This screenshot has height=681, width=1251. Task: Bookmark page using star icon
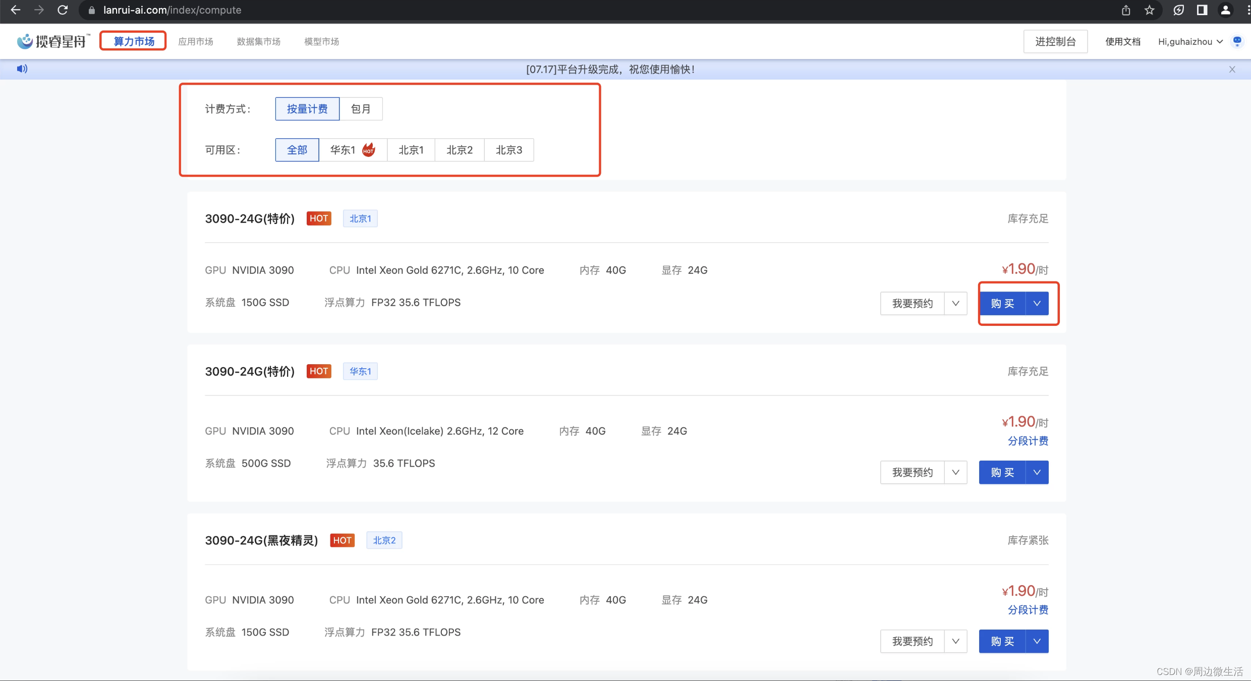pyautogui.click(x=1150, y=10)
